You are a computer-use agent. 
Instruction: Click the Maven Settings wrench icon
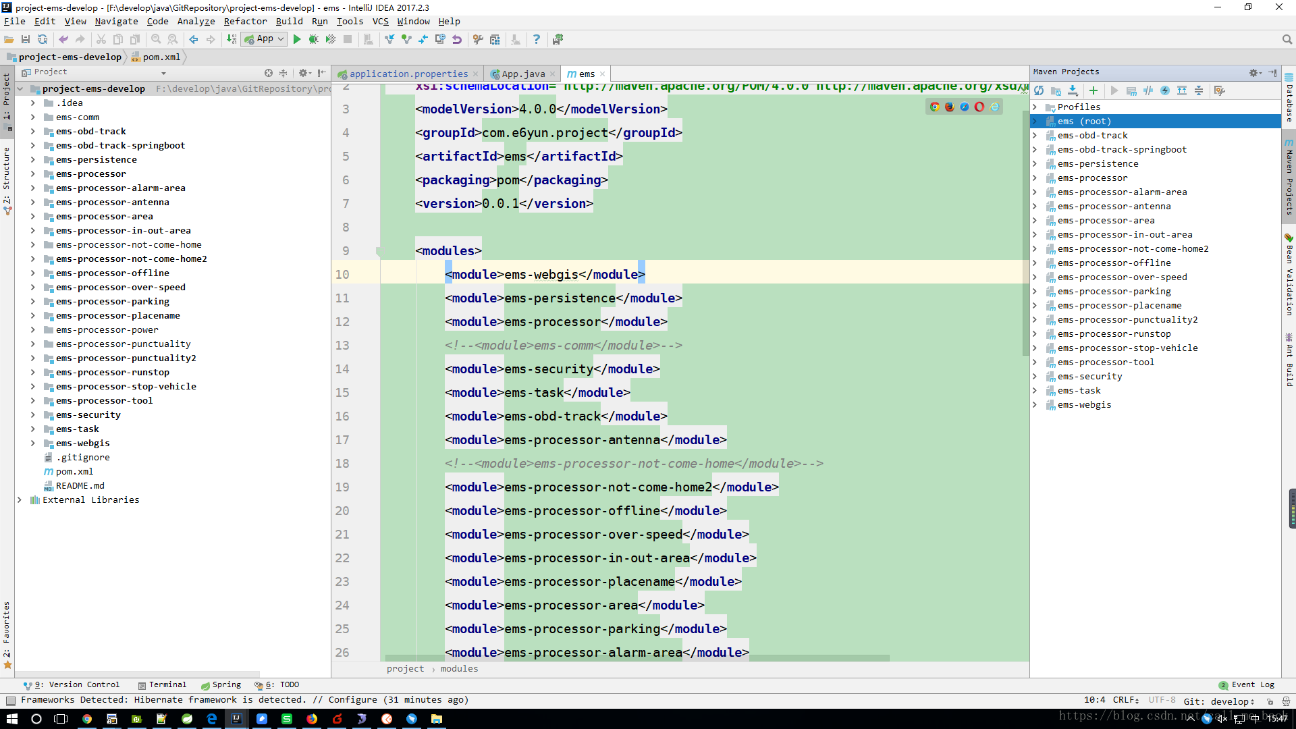click(x=1219, y=90)
